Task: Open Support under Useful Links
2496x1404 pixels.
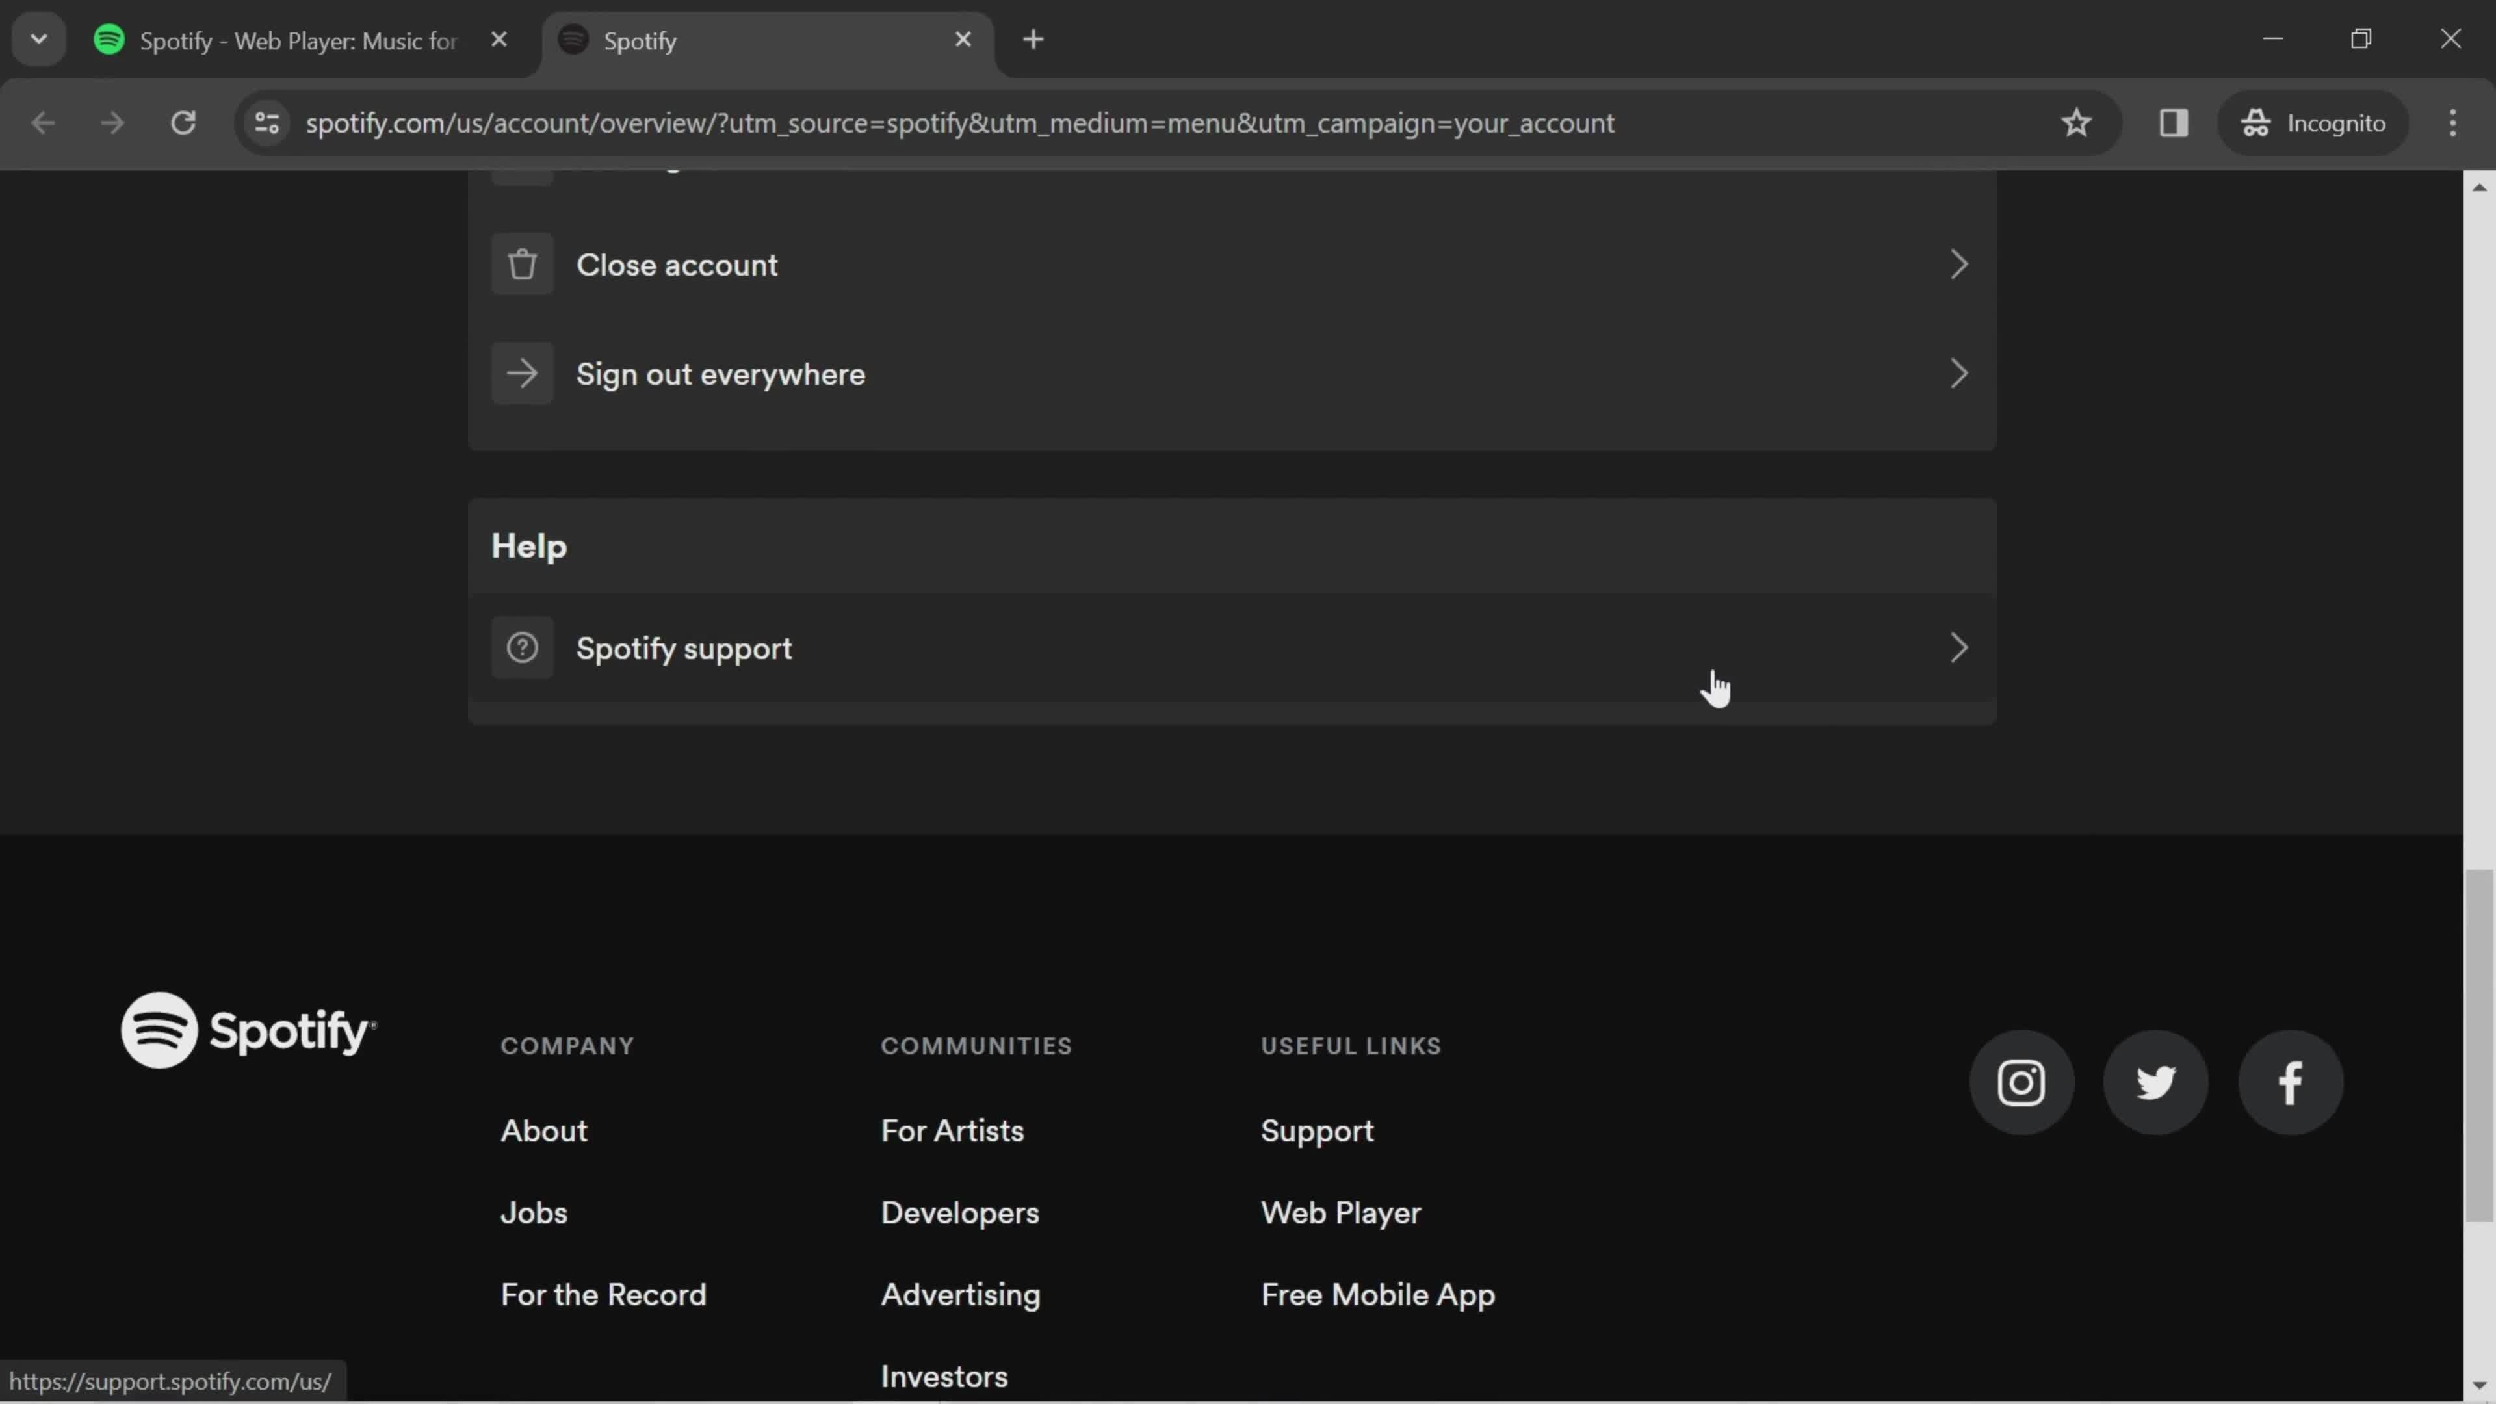Action: tap(1317, 1131)
